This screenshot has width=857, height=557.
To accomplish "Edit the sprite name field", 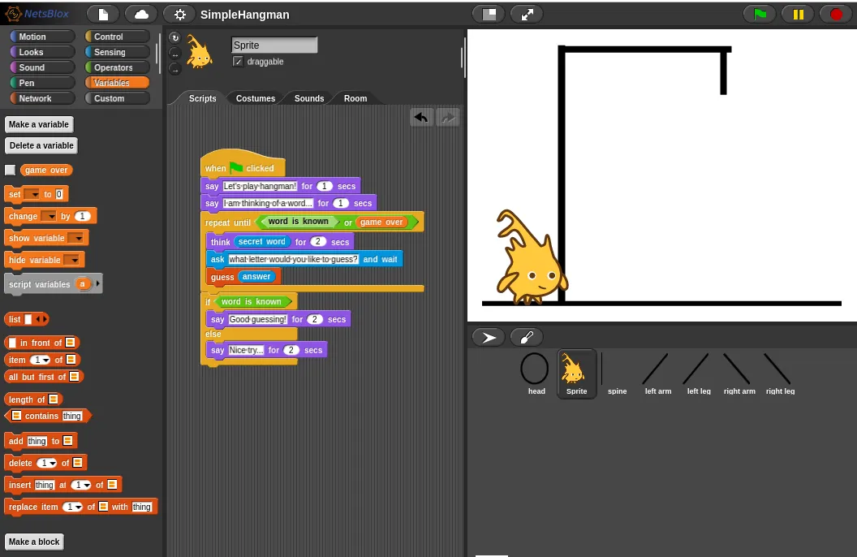I will point(274,45).
